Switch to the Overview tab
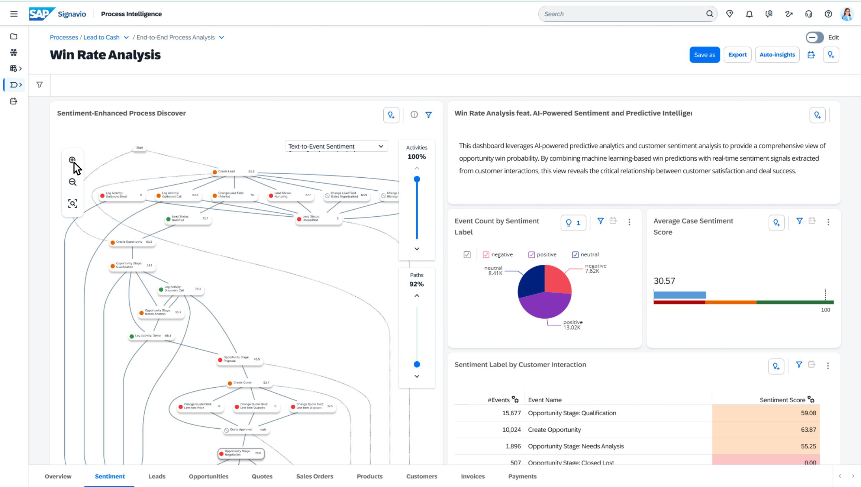Screen dimensions: 861x487 tap(58, 476)
